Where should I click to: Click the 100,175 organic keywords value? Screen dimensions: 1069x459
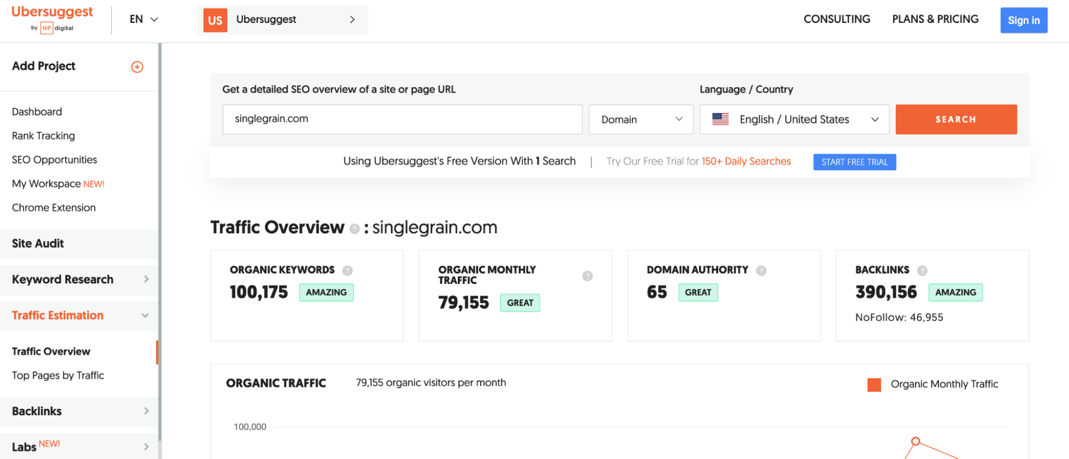click(x=259, y=292)
